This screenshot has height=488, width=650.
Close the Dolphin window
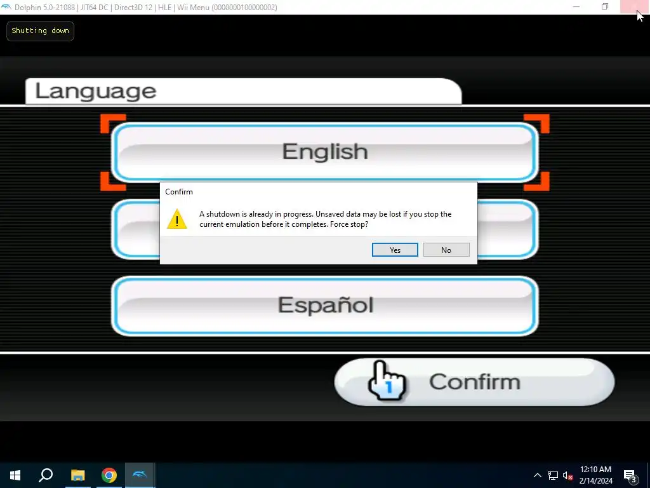tap(634, 6)
